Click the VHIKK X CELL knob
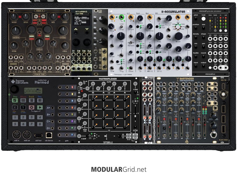 click(65, 46)
